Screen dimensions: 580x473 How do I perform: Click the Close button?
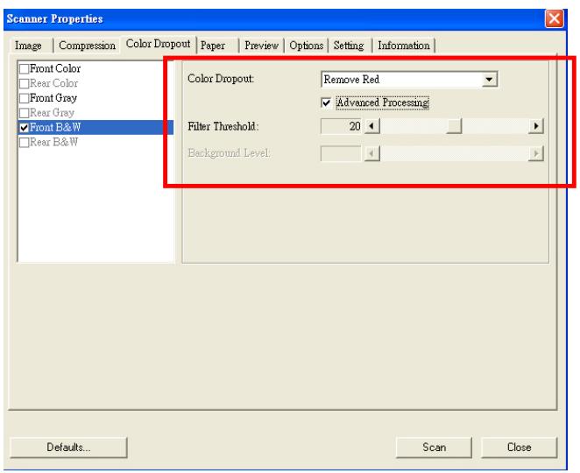(520, 447)
